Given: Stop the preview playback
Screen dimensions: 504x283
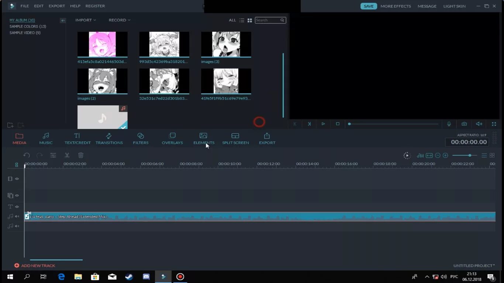Looking at the screenshot, I should tap(338, 124).
